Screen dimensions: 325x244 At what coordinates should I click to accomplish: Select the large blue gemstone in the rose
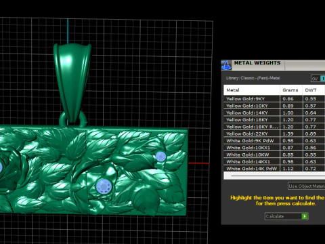click(104, 186)
